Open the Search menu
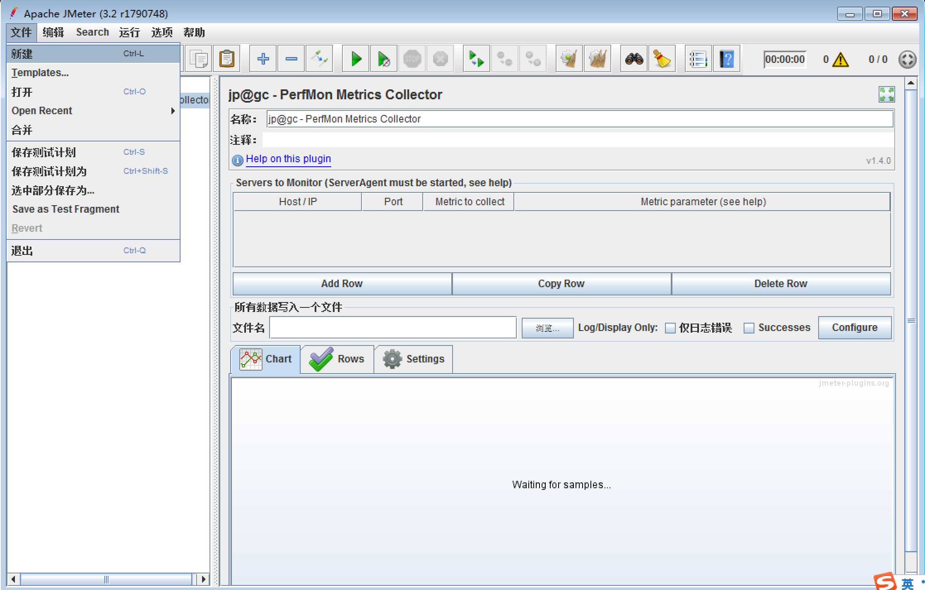The image size is (925, 590). [92, 32]
